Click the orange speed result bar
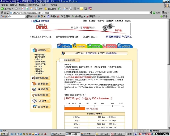This screenshot has height=136, width=170. pyautogui.click(x=75, y=109)
